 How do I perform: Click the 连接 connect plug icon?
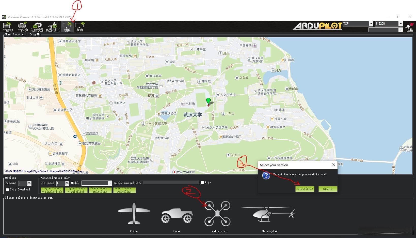(410, 27)
